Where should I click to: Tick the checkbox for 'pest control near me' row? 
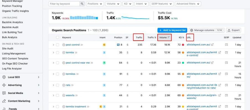click(58, 63)
